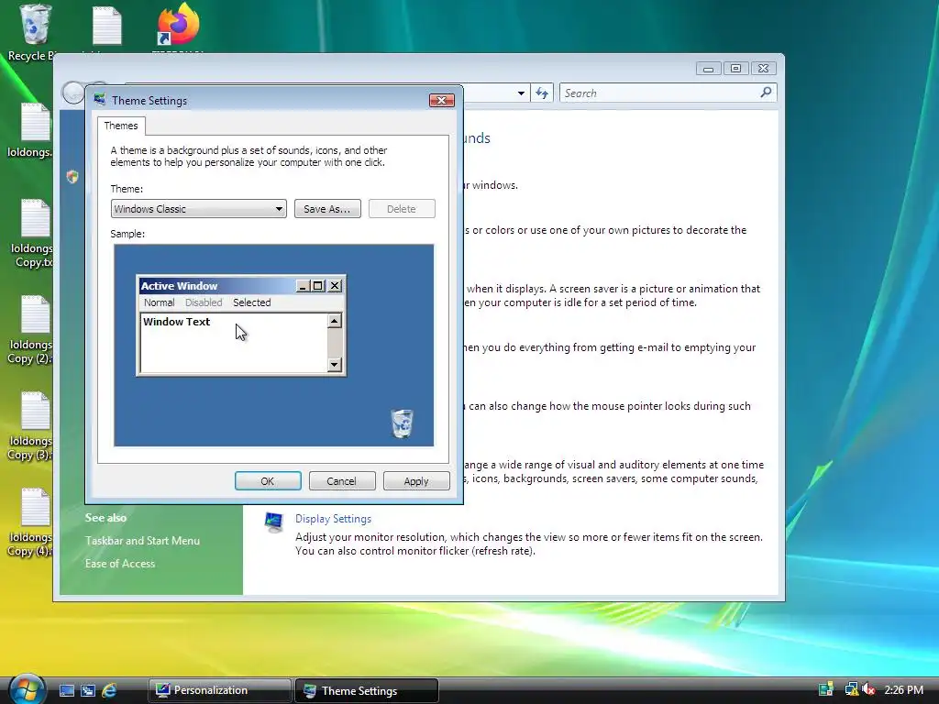Select the Firefox desktop shortcut
Image resolution: width=939 pixels, height=704 pixels.
(x=177, y=25)
